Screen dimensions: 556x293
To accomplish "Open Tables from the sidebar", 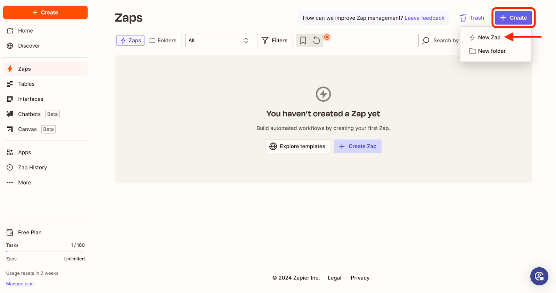I will coord(26,84).
